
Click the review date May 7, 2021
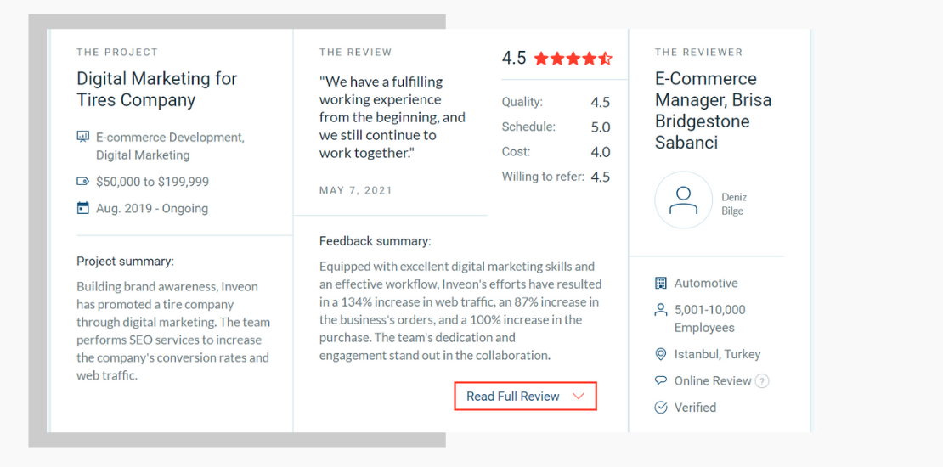(x=355, y=190)
